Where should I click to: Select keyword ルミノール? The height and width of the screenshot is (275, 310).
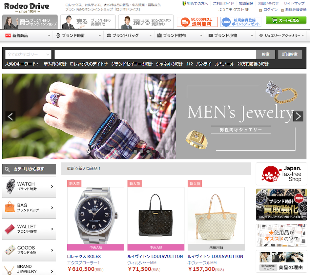point(225,64)
